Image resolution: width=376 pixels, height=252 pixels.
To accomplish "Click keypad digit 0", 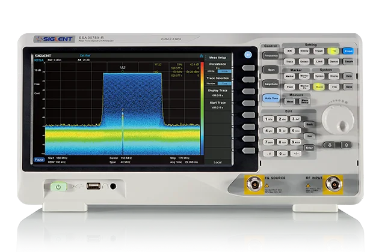I will (x=282, y=154).
